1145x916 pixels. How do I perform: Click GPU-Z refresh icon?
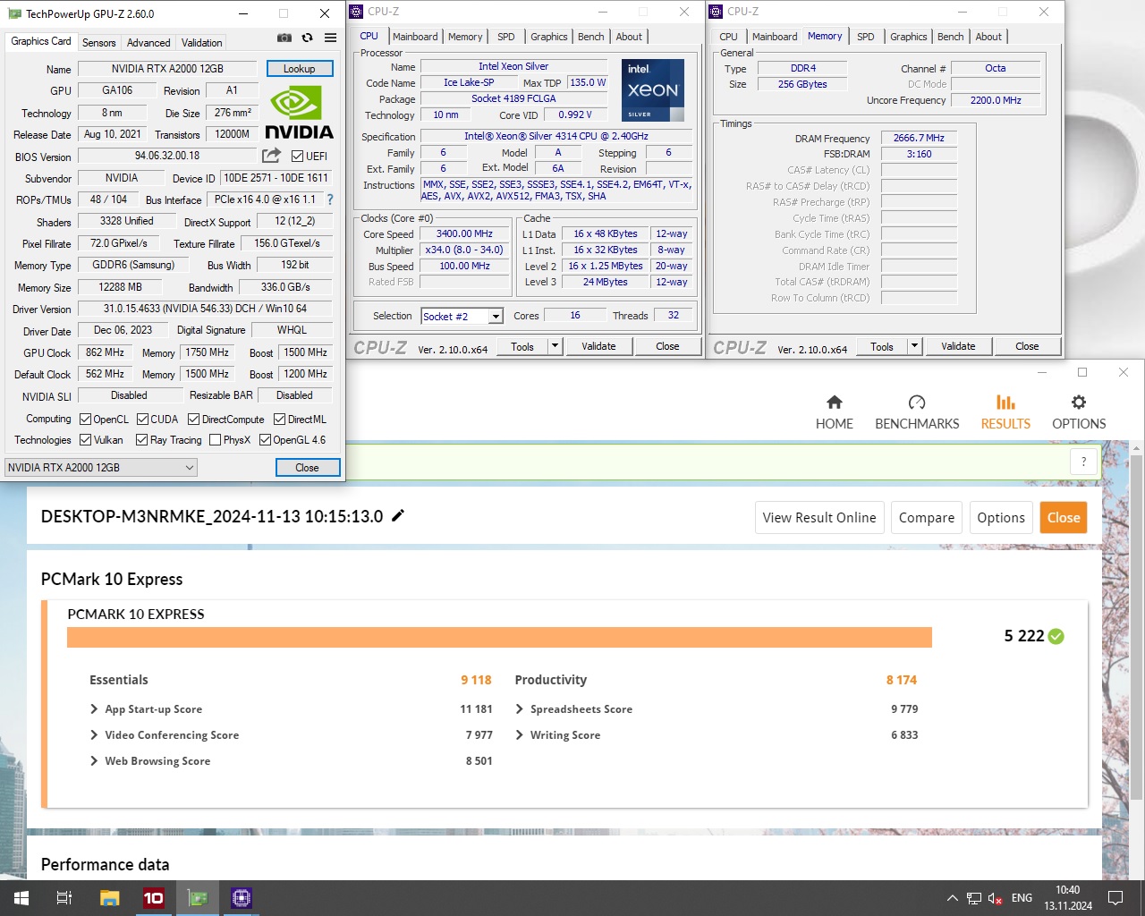click(x=307, y=38)
